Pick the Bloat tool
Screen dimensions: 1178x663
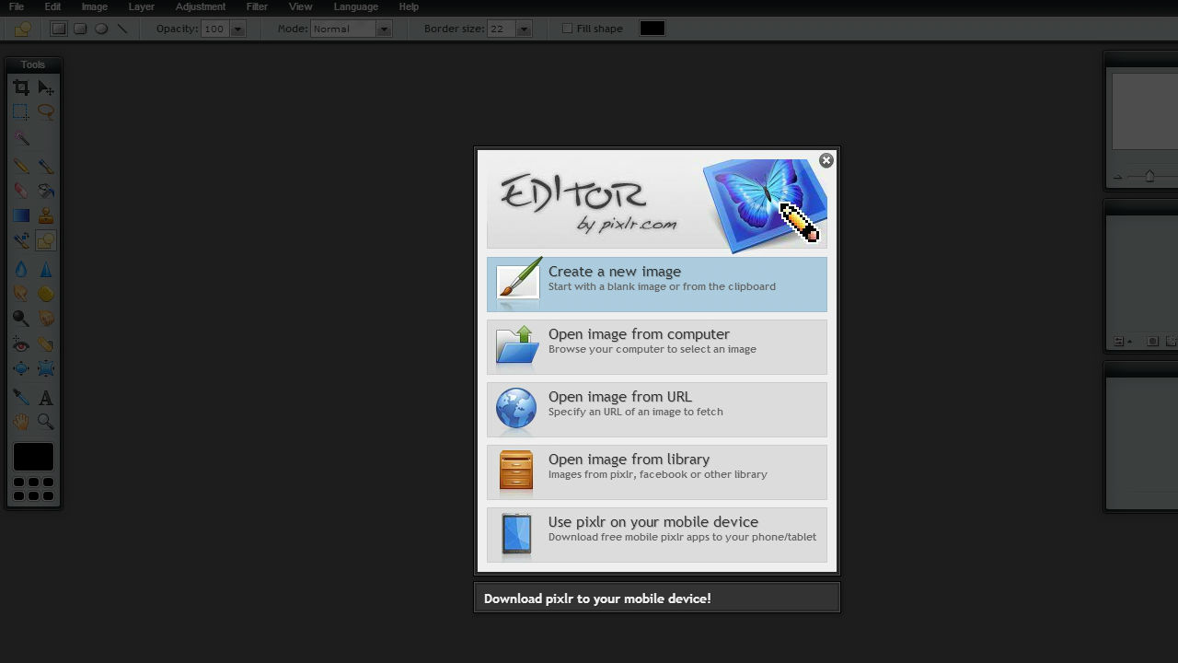tap(20, 368)
